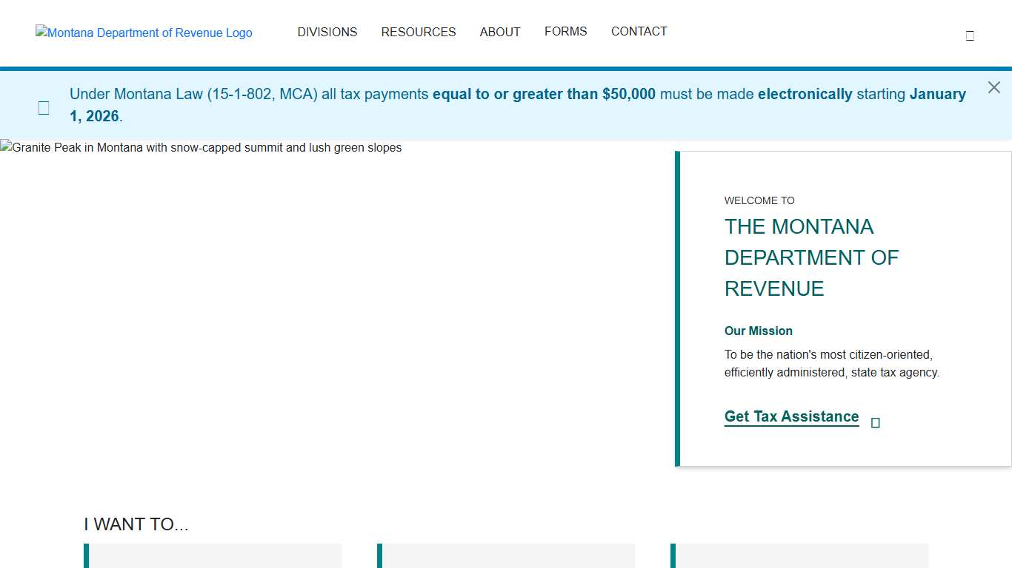Click The Montana Department of Revenue heading
The width and height of the screenshot is (1012, 568).
[811, 257]
